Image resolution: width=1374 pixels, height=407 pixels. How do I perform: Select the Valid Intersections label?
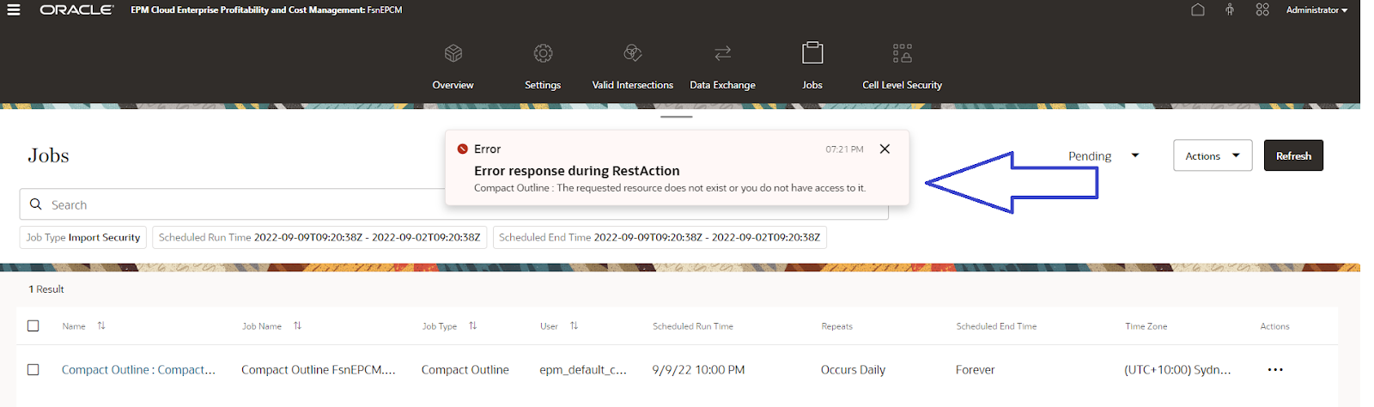(x=633, y=85)
